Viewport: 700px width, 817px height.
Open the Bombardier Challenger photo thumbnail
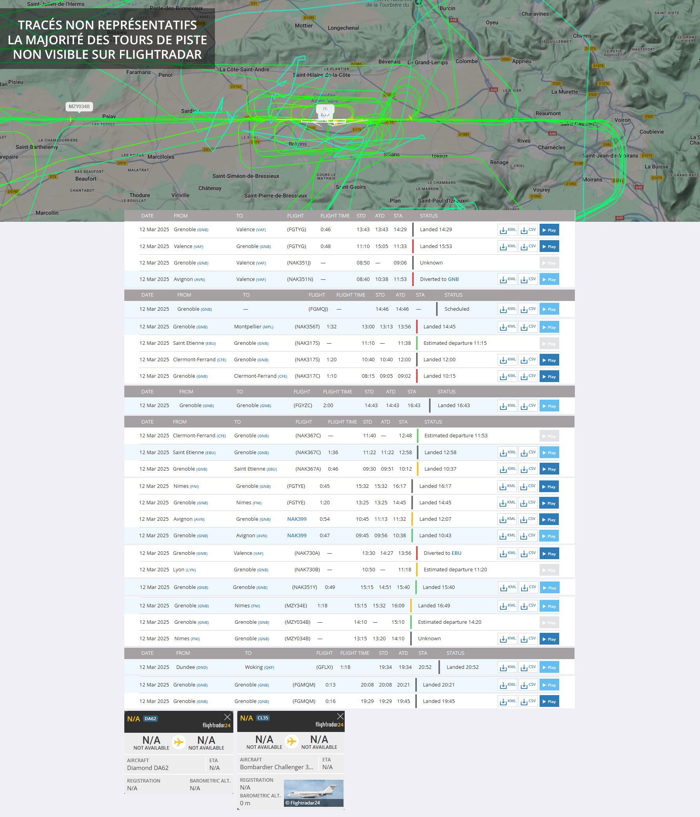click(x=313, y=793)
